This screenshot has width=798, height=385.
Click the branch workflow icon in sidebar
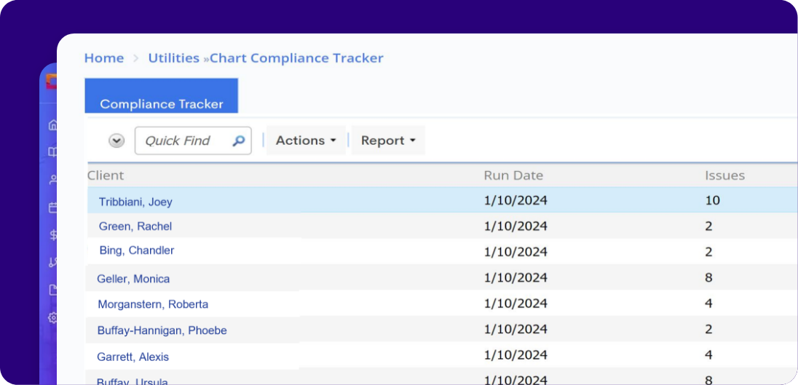[x=52, y=262]
